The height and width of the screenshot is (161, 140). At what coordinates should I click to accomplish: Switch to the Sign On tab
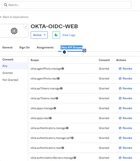point(25,48)
